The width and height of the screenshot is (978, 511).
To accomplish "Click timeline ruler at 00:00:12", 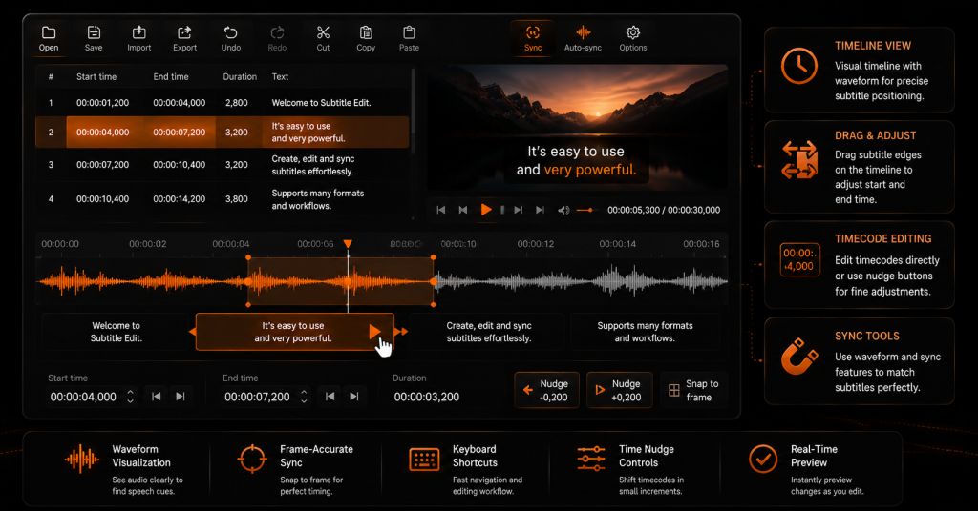I will click(x=535, y=244).
